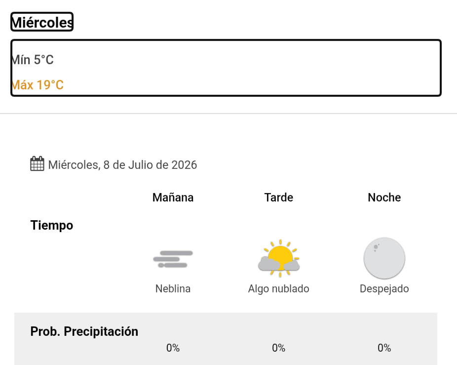The width and height of the screenshot is (457, 365).
Task: Click the Neblina description text
Action: click(173, 288)
